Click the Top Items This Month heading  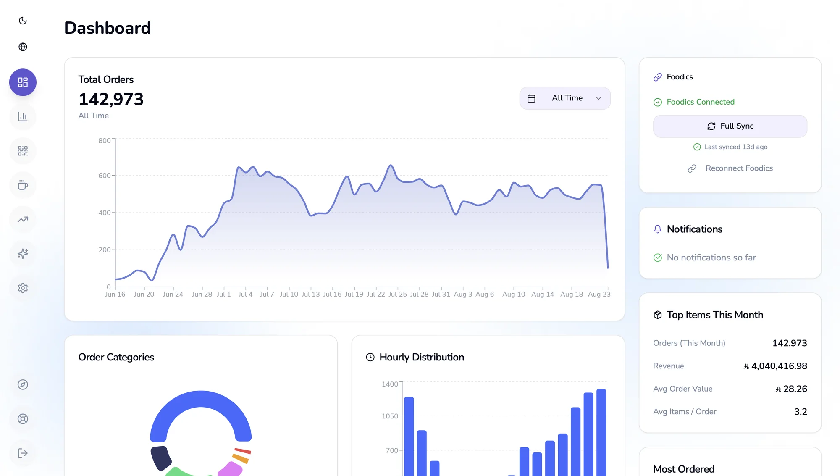click(x=715, y=315)
